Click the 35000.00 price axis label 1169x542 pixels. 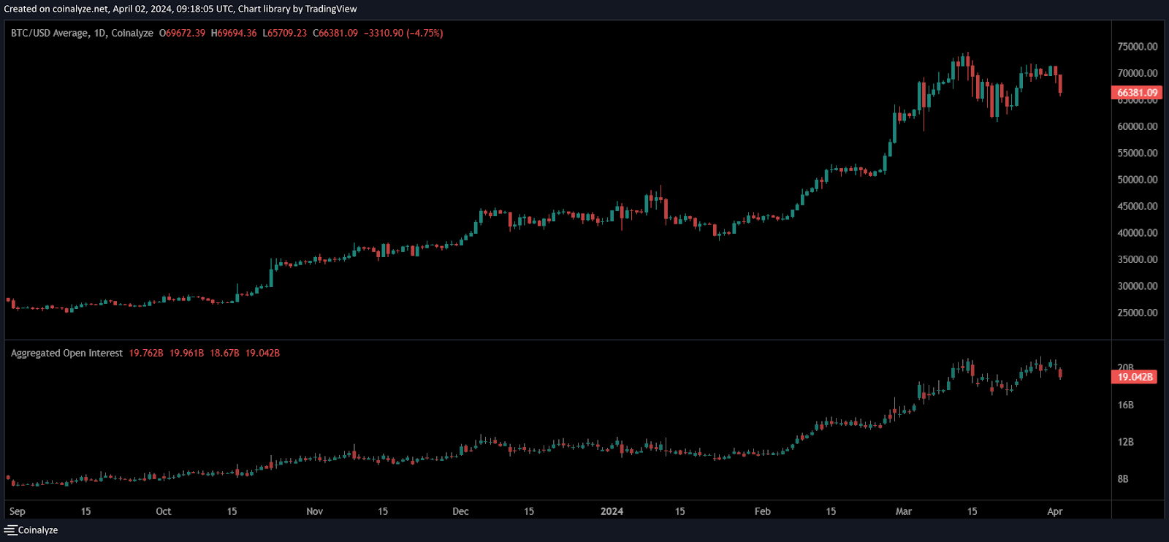click(x=1138, y=259)
